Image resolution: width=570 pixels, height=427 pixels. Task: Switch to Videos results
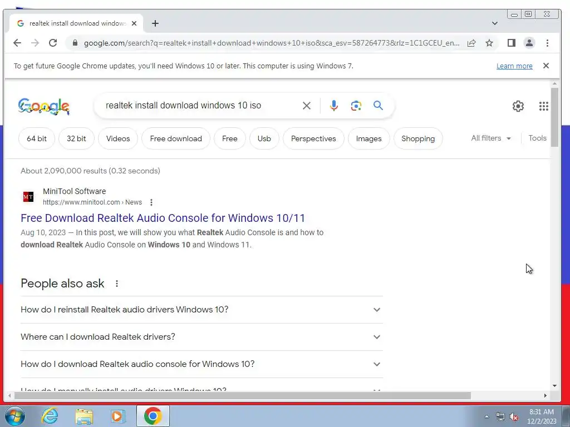(x=118, y=138)
